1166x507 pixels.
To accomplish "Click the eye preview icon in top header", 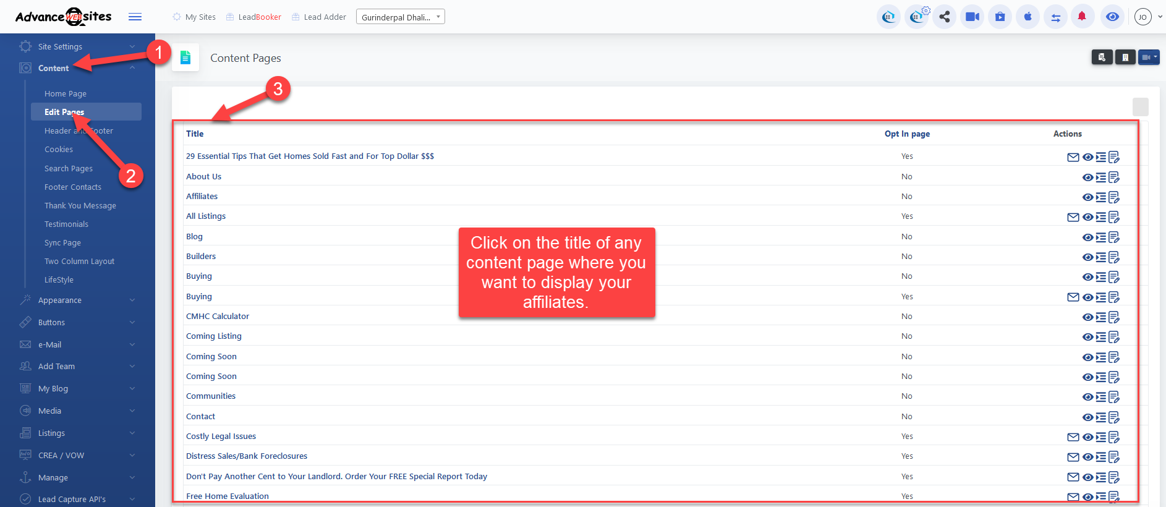I will [x=1112, y=17].
